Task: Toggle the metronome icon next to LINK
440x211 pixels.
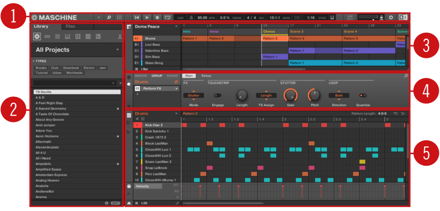Action: pyautogui.click(x=192, y=18)
